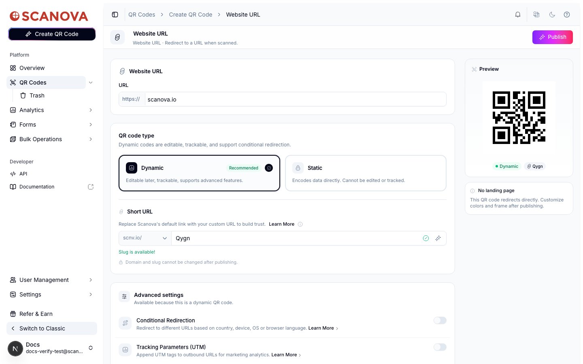Viewport: 583px width, 364px height.
Task: Open Refer & Earn in sidebar
Action: tap(52, 314)
